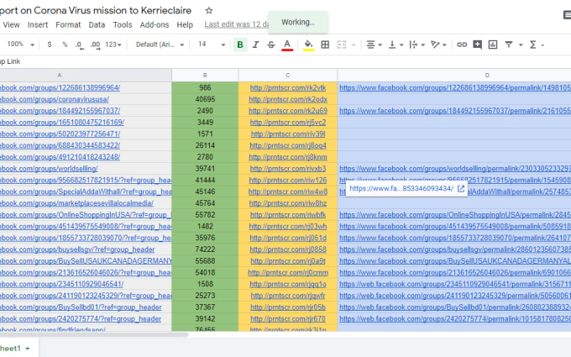Open text color picker
This screenshot has width=571, height=357.
pos(287,45)
